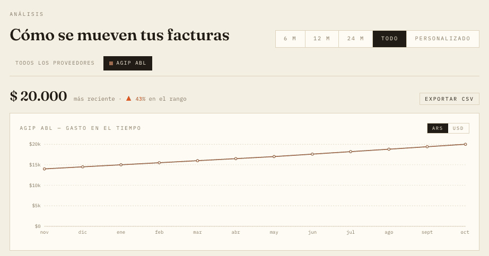489x256 pixels.
Task: Click the 'dic' x-axis label
Action: click(x=83, y=232)
